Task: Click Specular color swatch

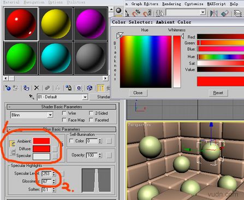Action: (41, 156)
